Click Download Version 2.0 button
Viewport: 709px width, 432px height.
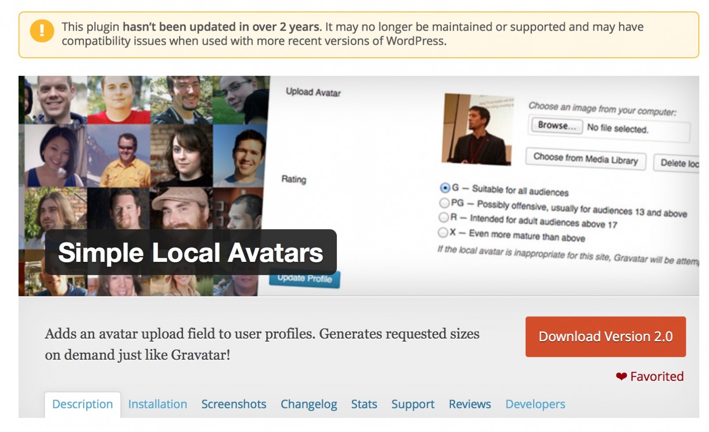(605, 337)
